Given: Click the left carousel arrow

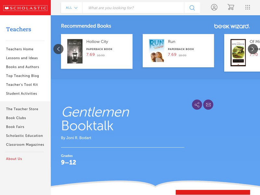Looking at the screenshot, I should tap(58, 49).
